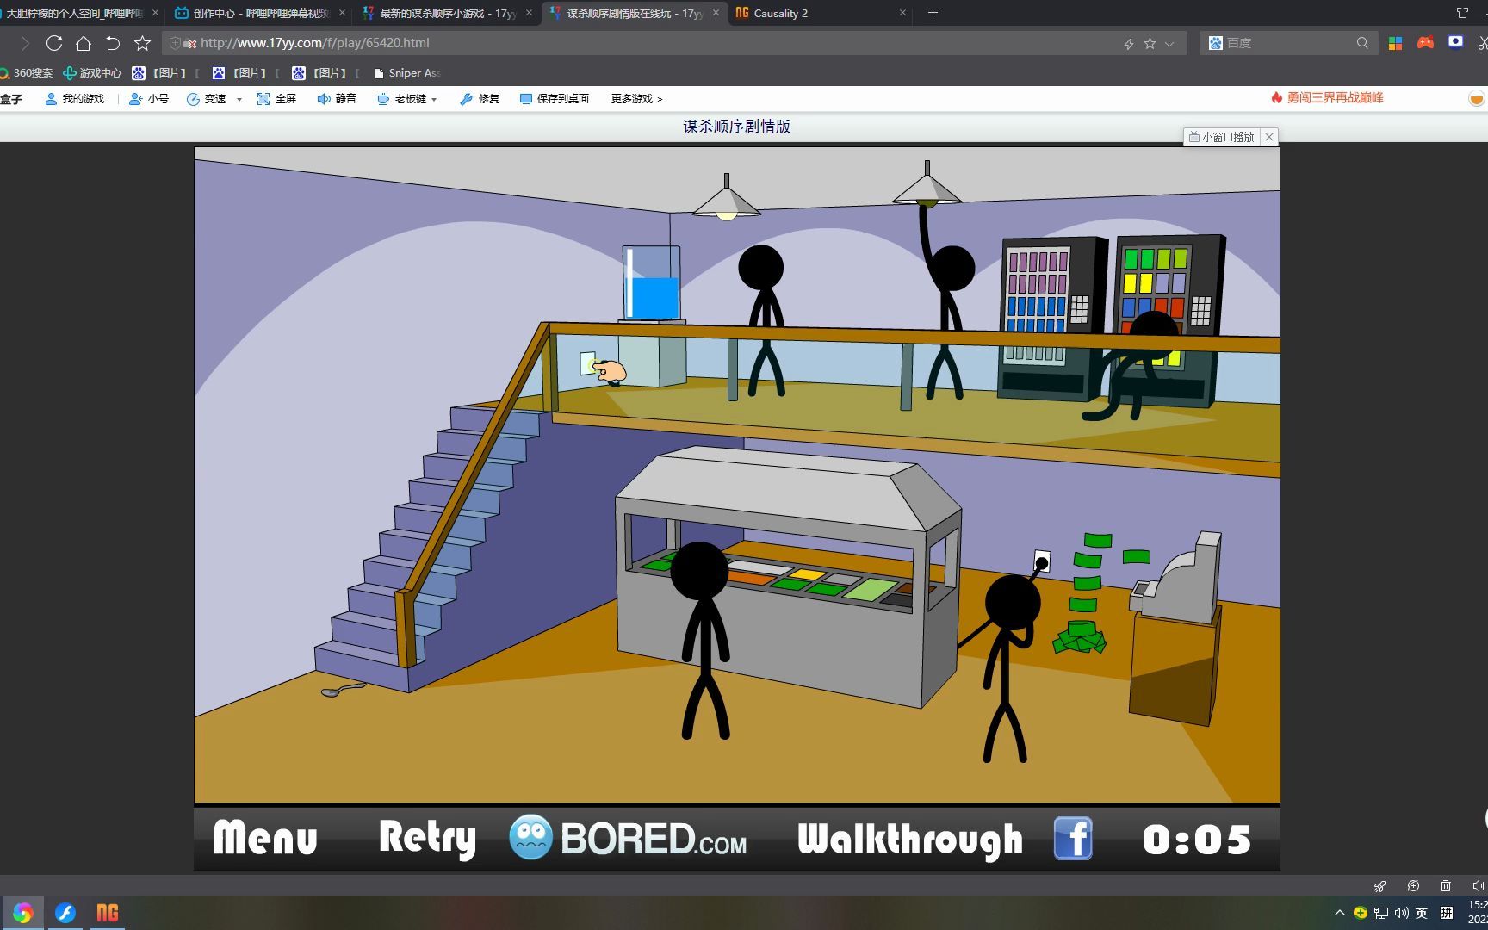
Task: Open the 游戏中心 bookmark
Action: tap(92, 73)
